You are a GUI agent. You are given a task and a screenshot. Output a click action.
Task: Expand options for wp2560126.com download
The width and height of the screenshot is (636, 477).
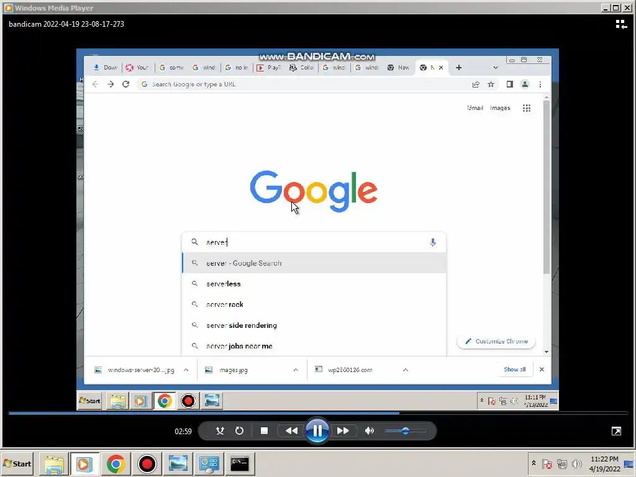pyautogui.click(x=405, y=370)
